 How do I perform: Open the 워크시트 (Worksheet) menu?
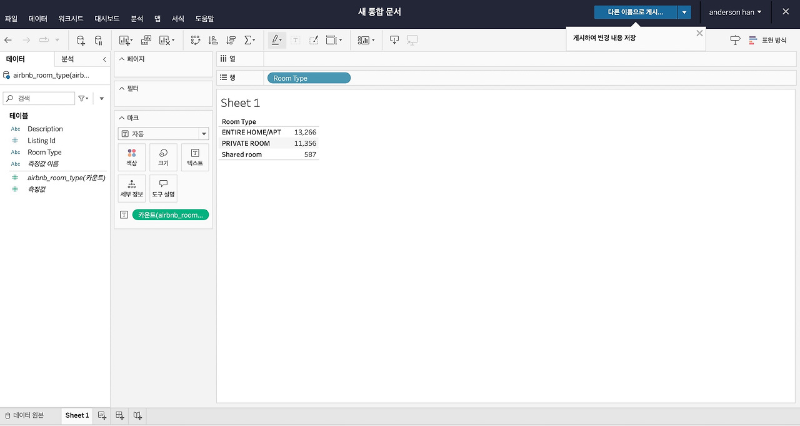click(71, 19)
